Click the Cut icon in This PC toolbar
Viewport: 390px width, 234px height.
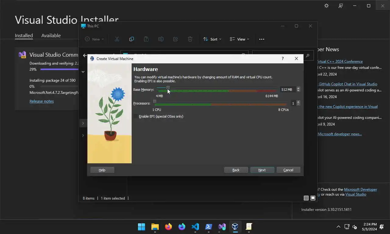117,39
